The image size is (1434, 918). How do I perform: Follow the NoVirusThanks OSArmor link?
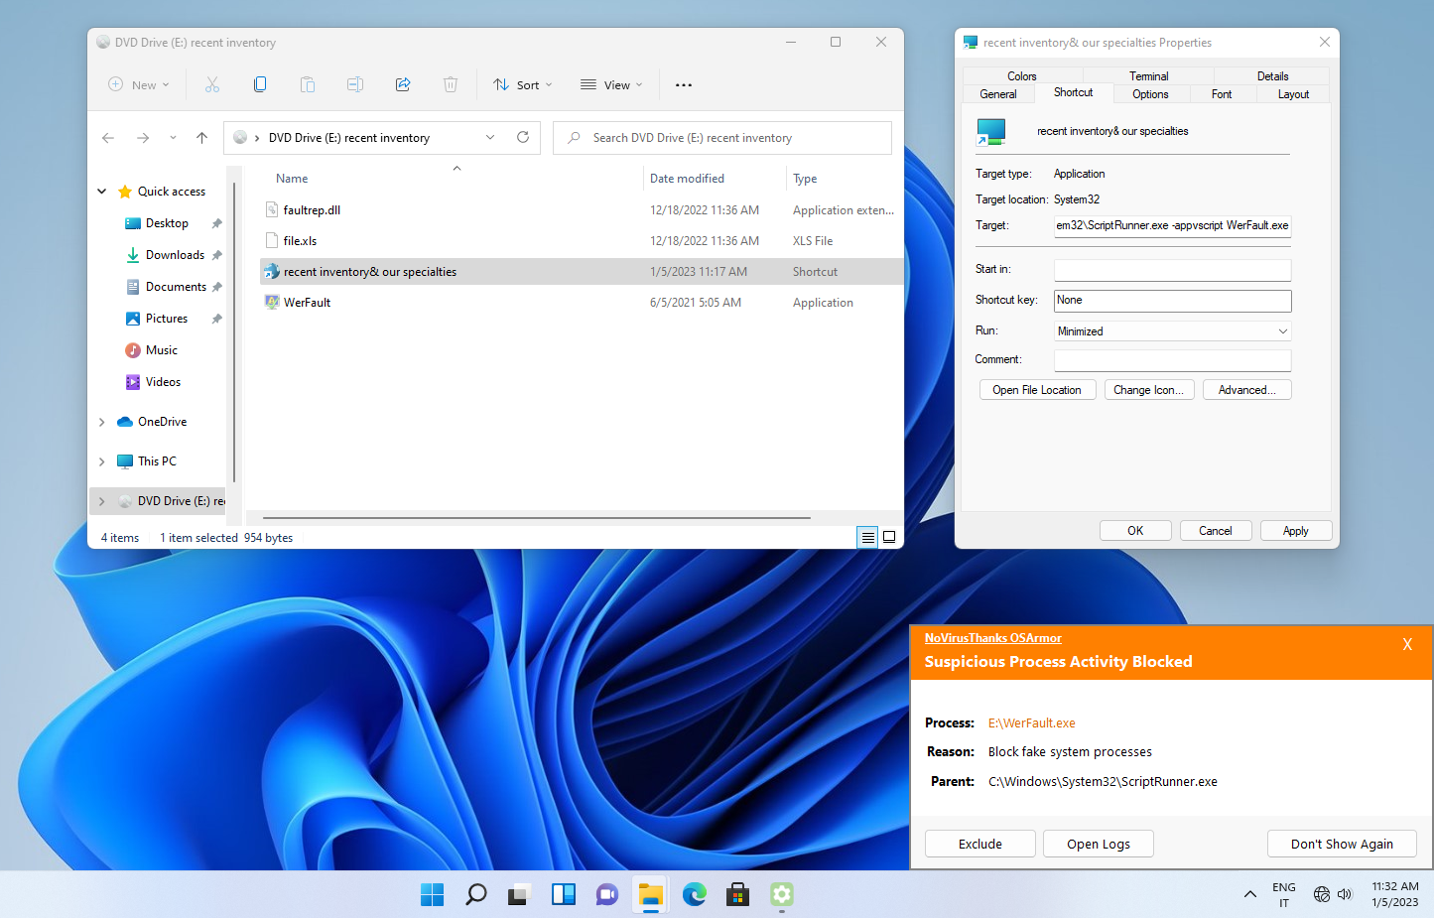(x=992, y=638)
